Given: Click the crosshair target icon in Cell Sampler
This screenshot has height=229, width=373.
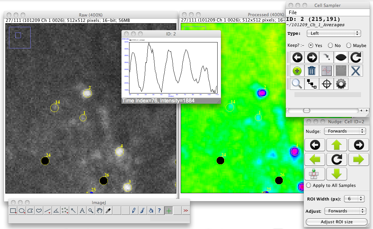Looking at the screenshot, I should point(326,84).
